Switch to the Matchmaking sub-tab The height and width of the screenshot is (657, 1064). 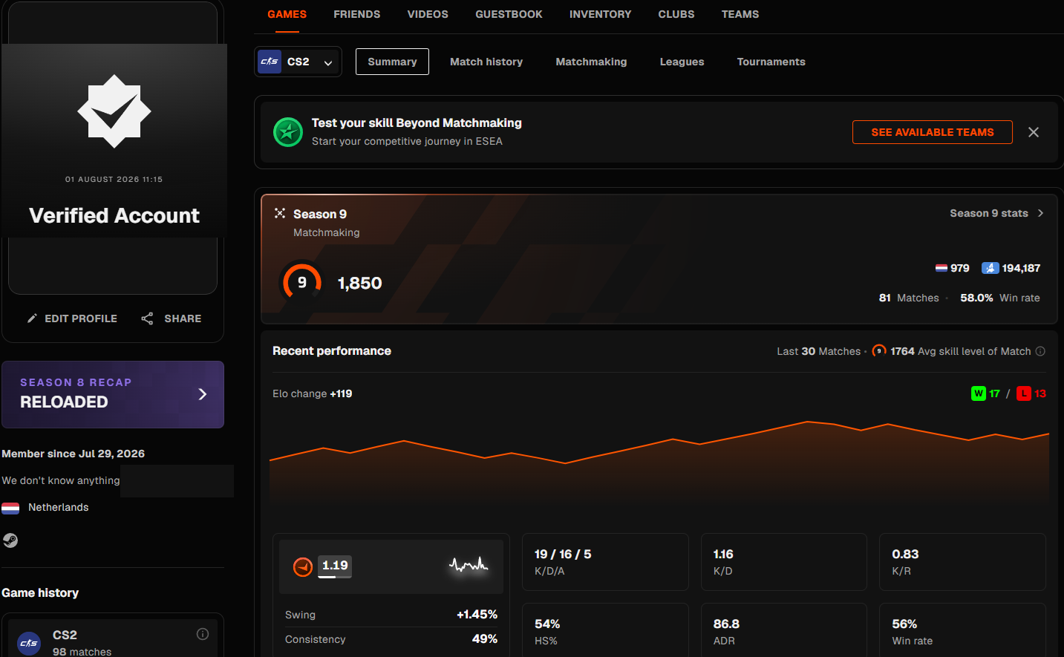point(591,62)
